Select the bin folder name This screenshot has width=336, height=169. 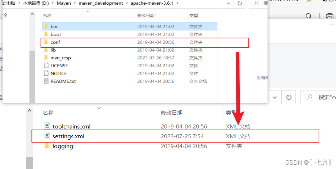pyautogui.click(x=54, y=26)
